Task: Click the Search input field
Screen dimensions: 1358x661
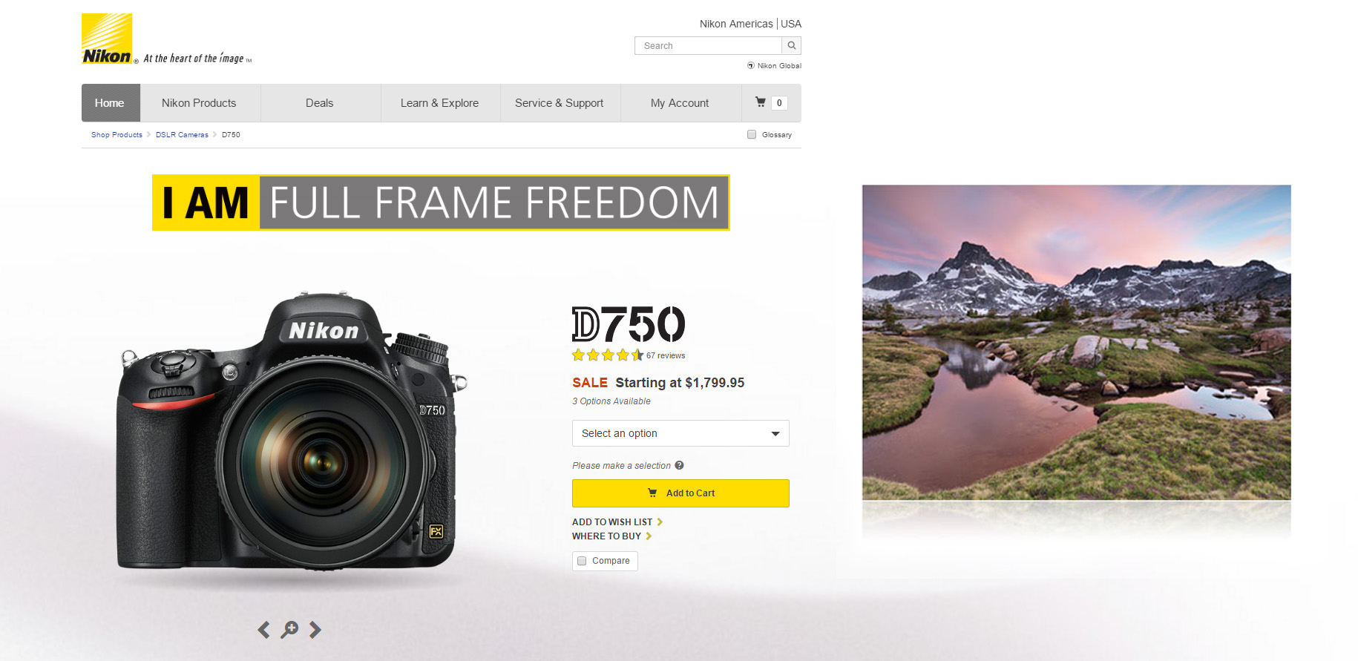Action: coord(708,45)
